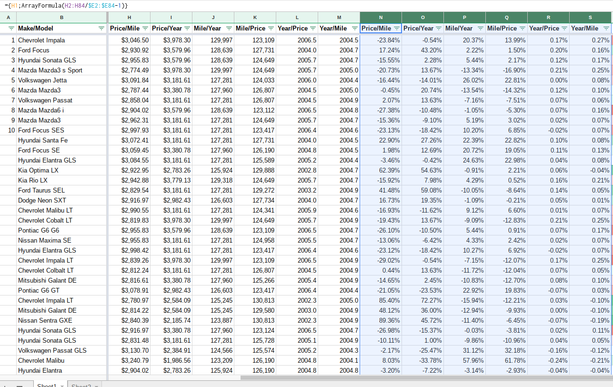Screen dimensions: 613x387
Task: Select cell 'Volkswagen Passat GLS'
Action: (x=62, y=350)
